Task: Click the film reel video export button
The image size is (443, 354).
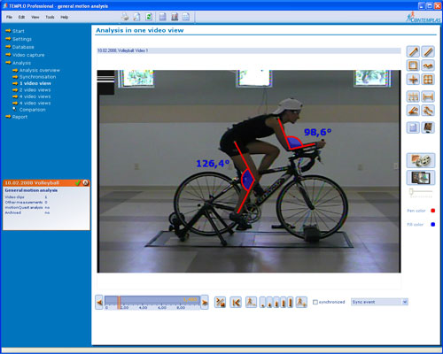Action: [421, 160]
